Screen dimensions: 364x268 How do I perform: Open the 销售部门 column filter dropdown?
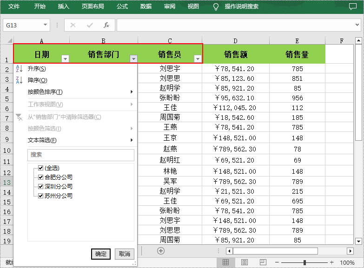click(x=133, y=59)
